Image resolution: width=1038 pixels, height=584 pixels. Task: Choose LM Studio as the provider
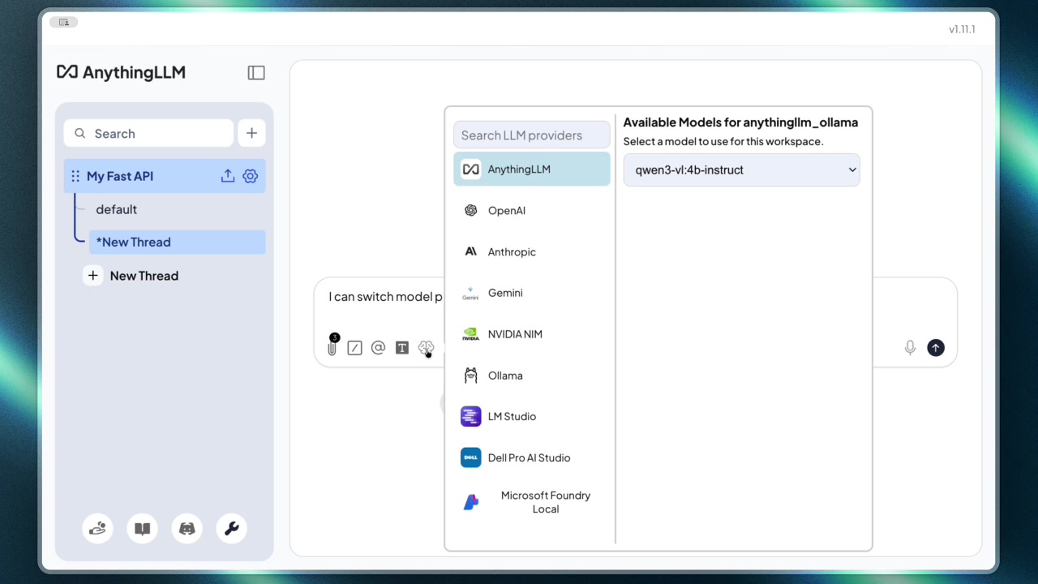click(x=531, y=416)
